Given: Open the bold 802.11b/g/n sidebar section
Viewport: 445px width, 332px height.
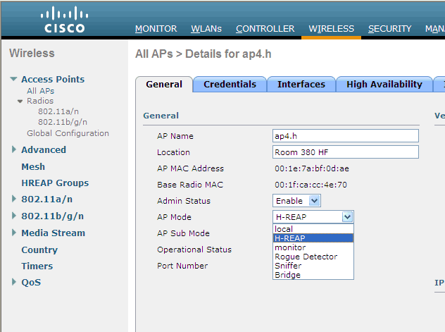Looking at the screenshot, I should [53, 216].
